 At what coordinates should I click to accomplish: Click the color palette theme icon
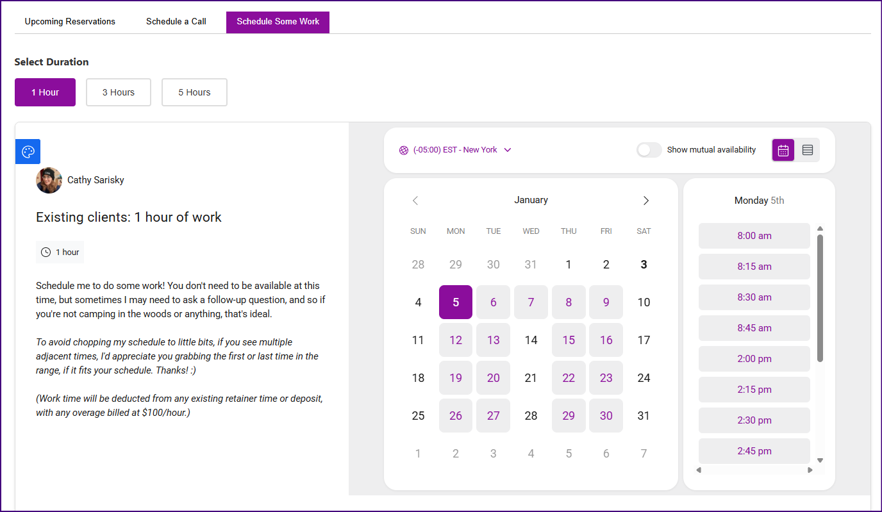tap(28, 152)
